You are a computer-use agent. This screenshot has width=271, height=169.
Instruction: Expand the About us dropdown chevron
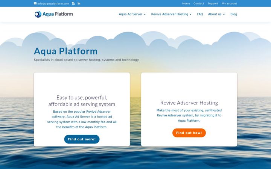pos(224,14)
